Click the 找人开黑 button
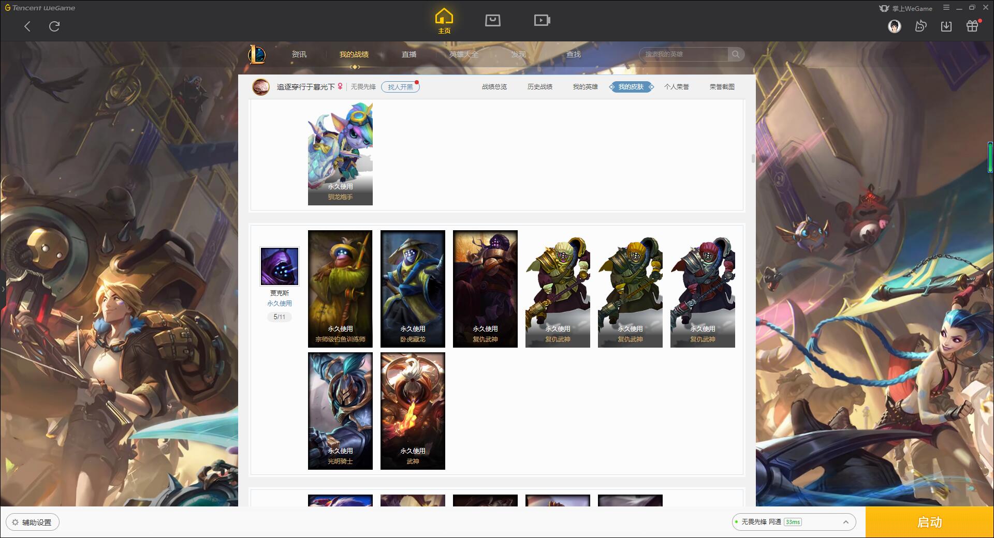Screen dimensions: 994x538 tap(400, 87)
